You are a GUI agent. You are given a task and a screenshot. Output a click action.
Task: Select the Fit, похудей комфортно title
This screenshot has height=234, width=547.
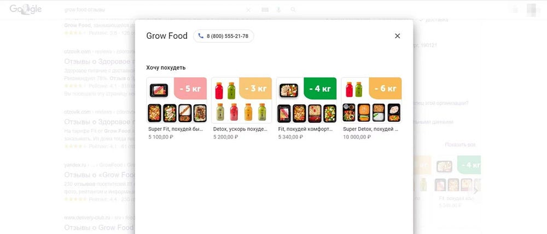(x=305, y=129)
